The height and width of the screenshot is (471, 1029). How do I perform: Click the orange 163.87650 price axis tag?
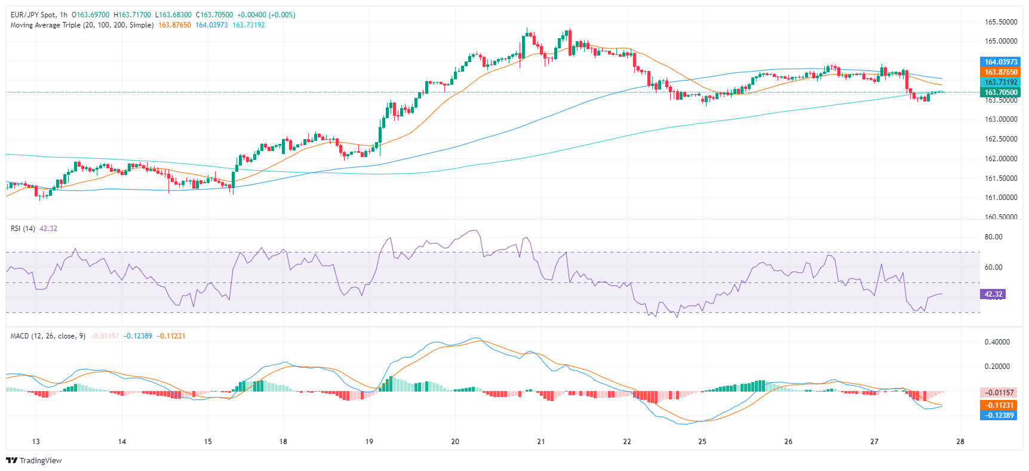pos(1000,72)
